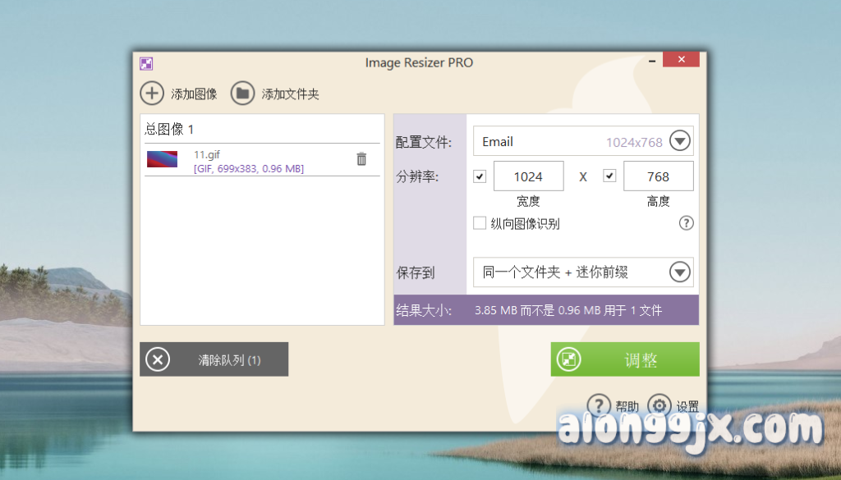Screen dimensions: 841x480
Task: Uncheck the 宽度 width checkbox
Action: [x=480, y=176]
